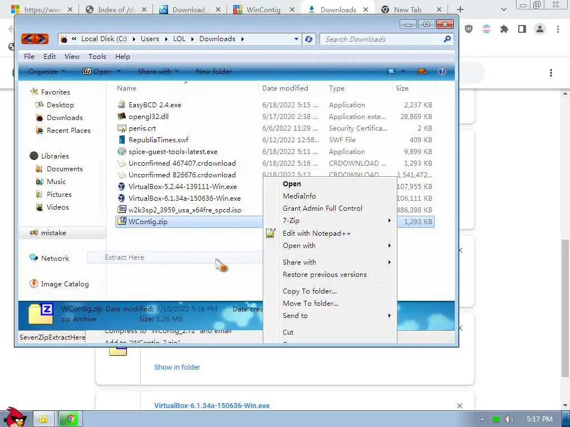Switch to the WinContig Chrome tab
Viewport: 570px width, 427px height.
(264, 9)
